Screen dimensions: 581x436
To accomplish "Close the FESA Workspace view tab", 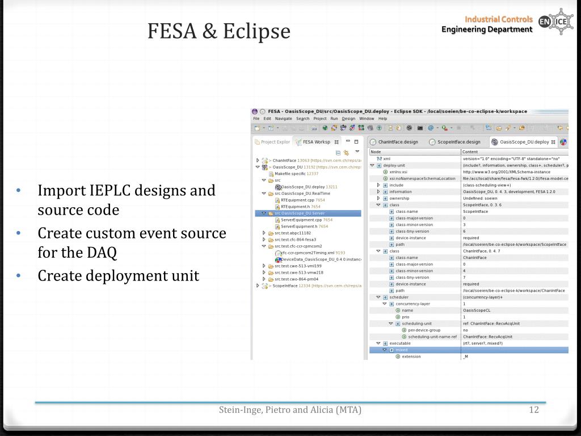I will click(x=336, y=142).
